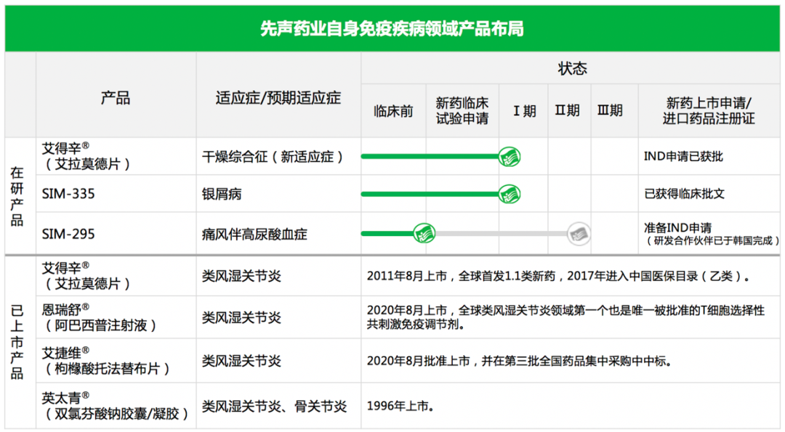Click the title 先声药业自身免疫疾病领域产品布局
This screenshot has width=785, height=432.
coord(392,28)
